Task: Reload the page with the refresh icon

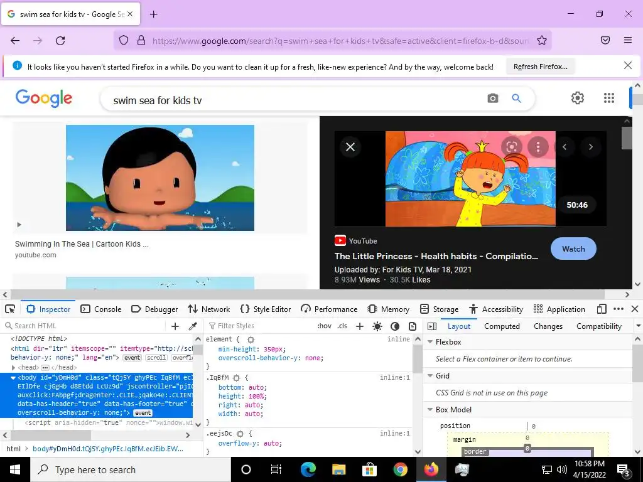Action: click(x=60, y=41)
